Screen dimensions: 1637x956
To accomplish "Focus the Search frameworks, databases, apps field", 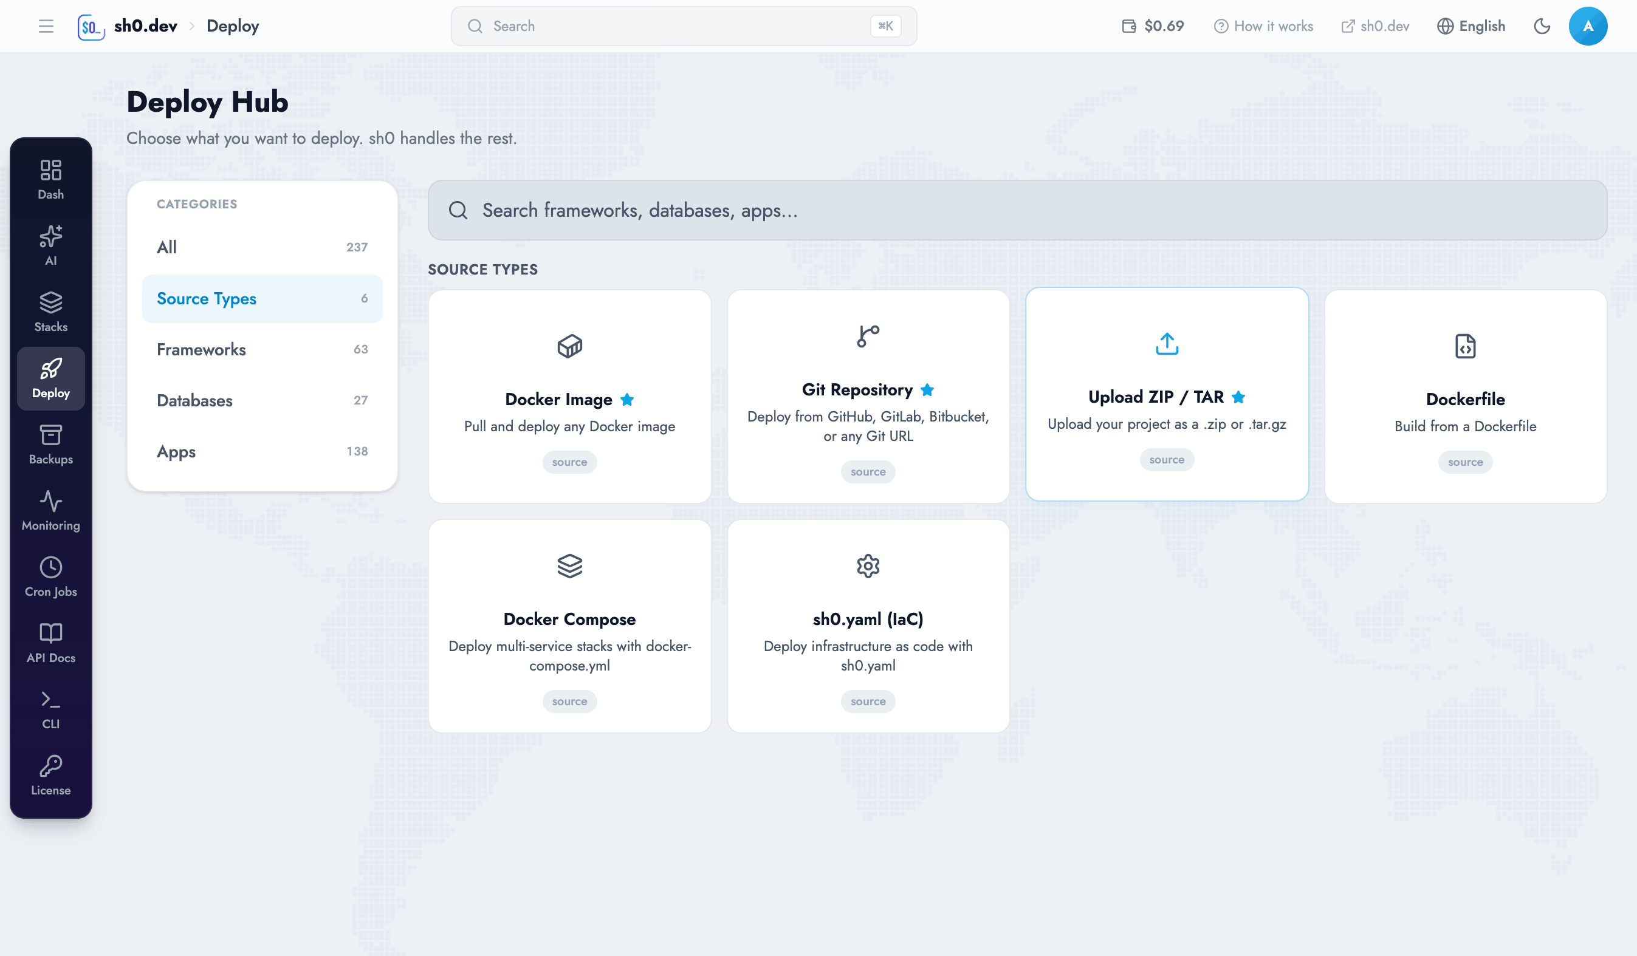I will (x=1017, y=210).
